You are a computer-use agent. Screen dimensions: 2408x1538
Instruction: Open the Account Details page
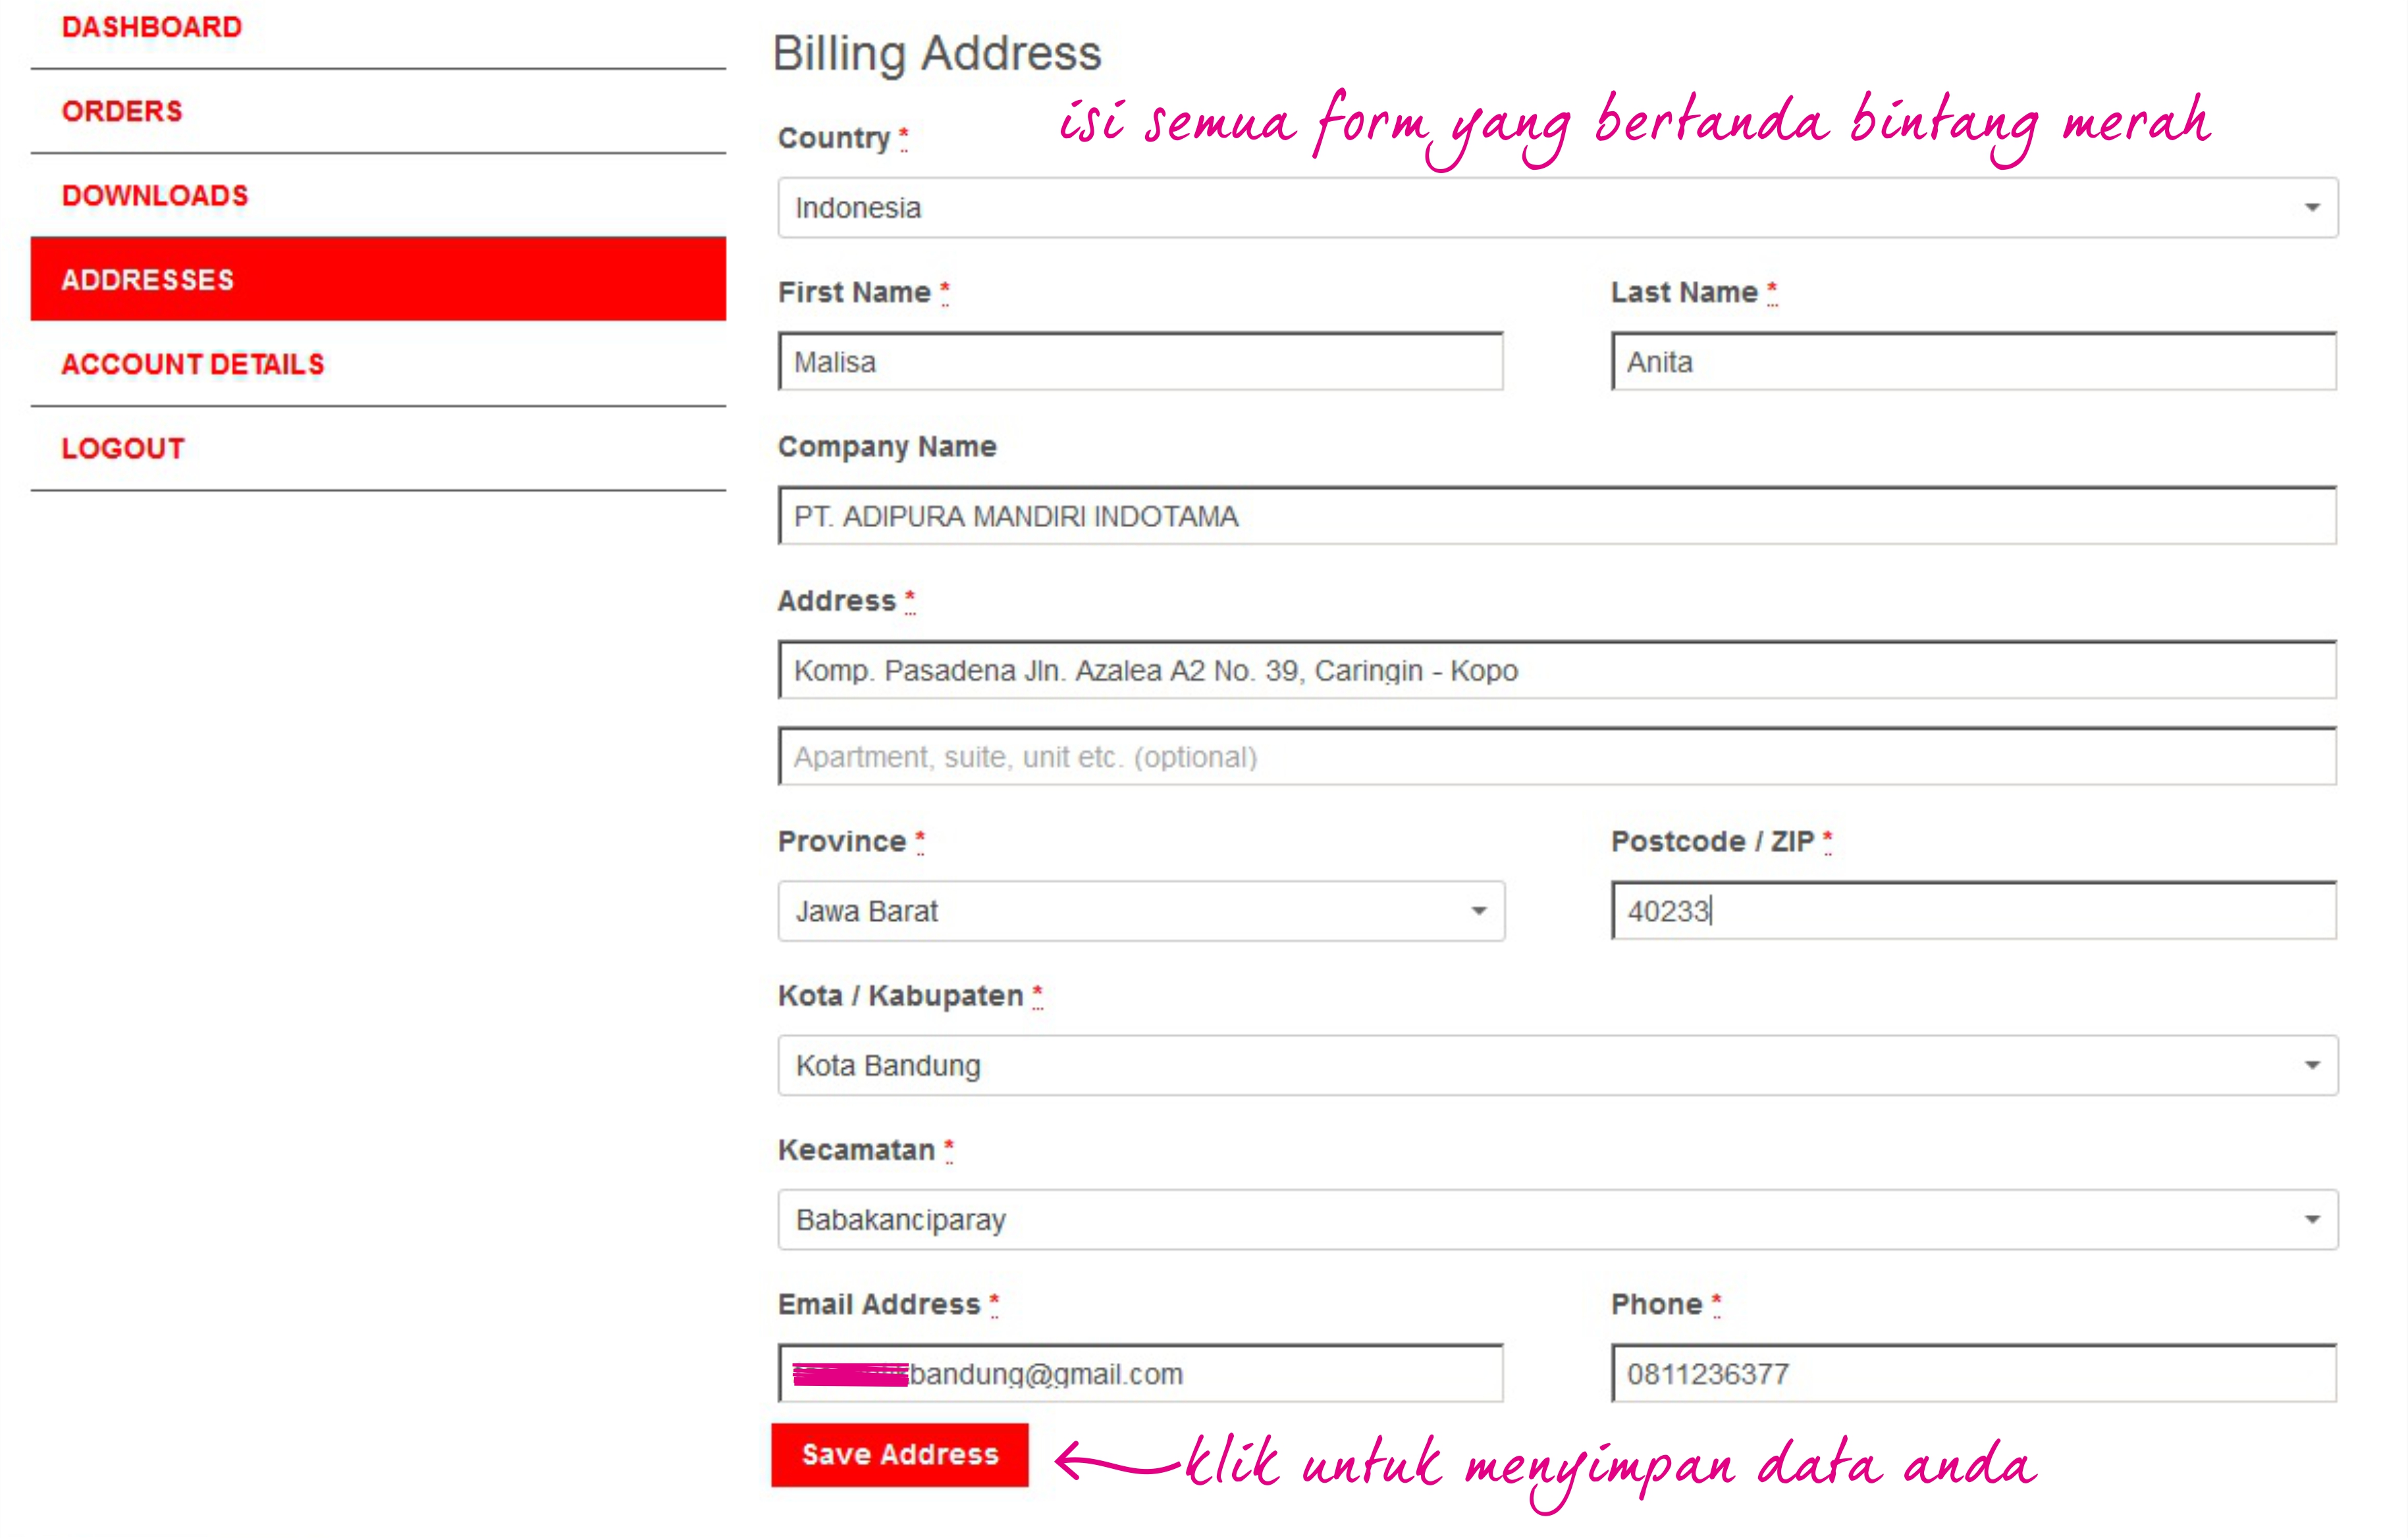193,365
